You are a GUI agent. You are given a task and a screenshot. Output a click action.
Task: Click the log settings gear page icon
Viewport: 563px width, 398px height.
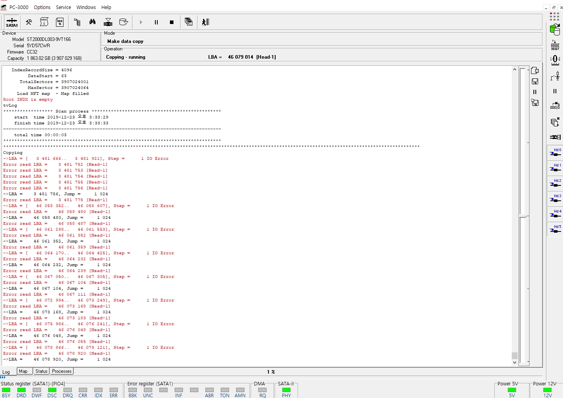(535, 70)
